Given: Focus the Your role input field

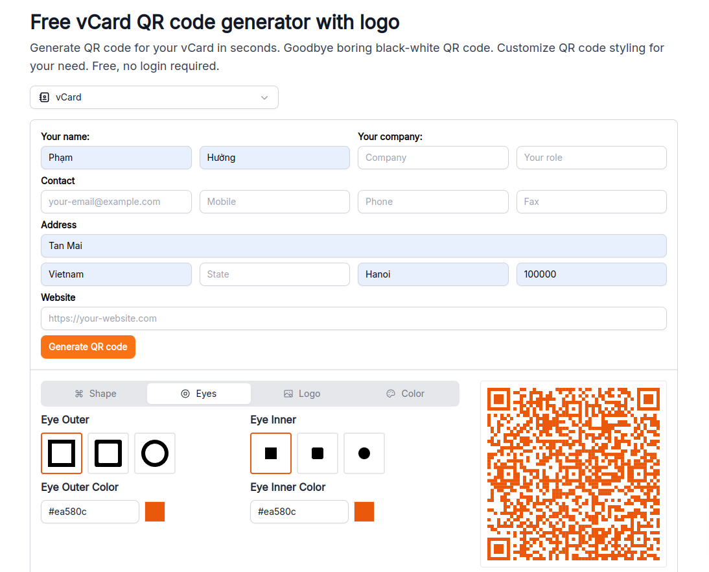Looking at the screenshot, I should pyautogui.click(x=592, y=158).
